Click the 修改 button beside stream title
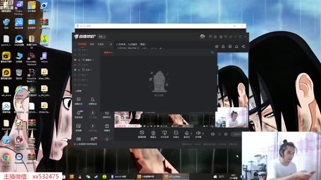The width and height of the screenshot is (321, 180). click(142, 44)
